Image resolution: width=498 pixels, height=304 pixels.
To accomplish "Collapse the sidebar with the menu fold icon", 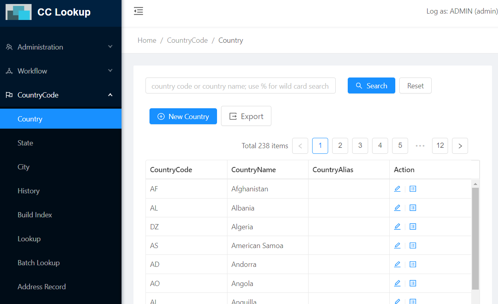I will pyautogui.click(x=138, y=12).
